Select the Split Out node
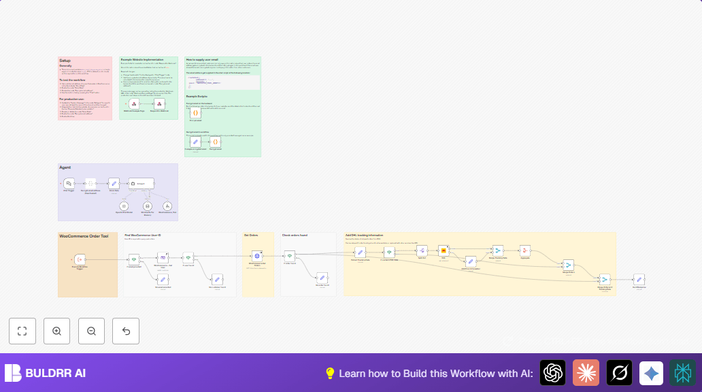This screenshot has height=392, width=702. pos(422,251)
